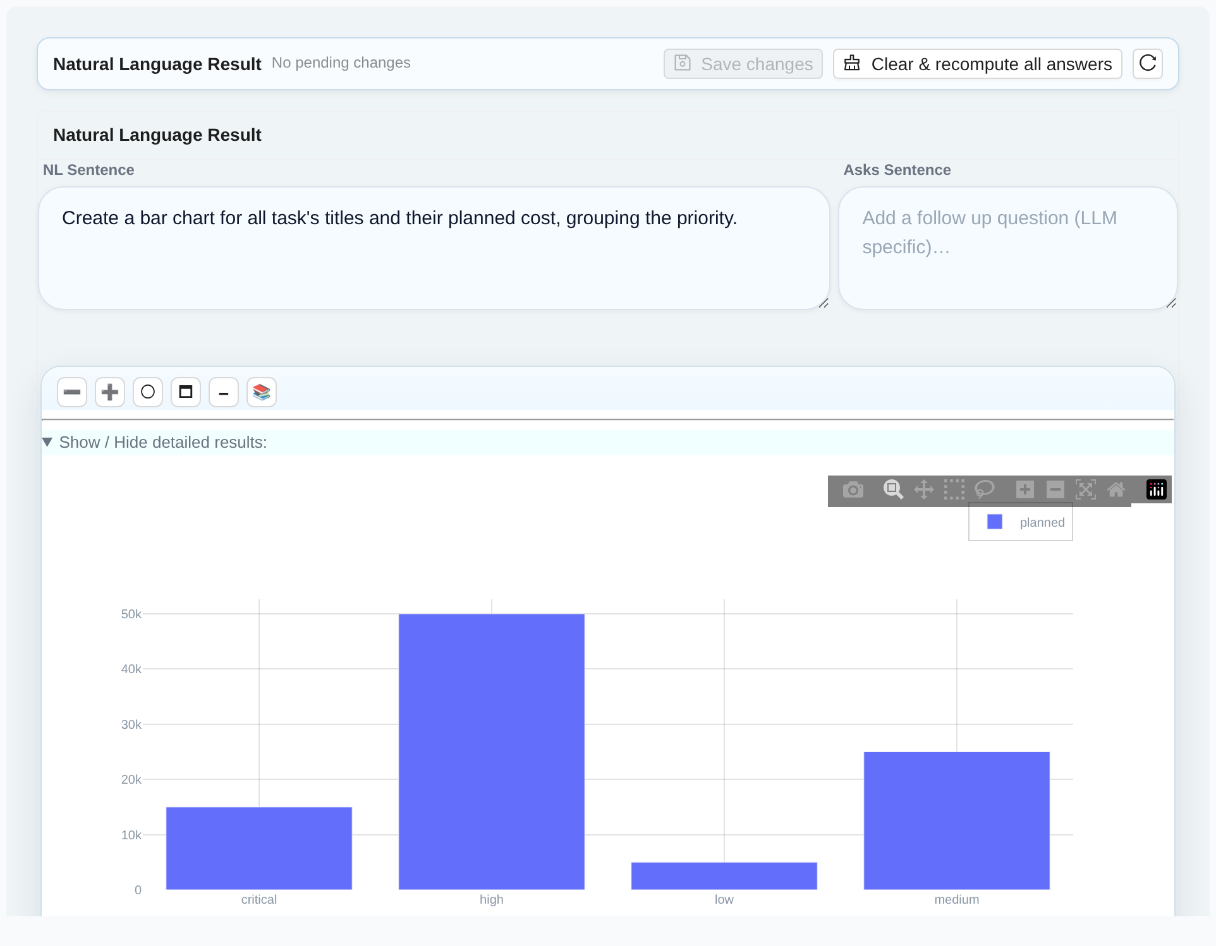
Task: Reset axes using the home icon
Action: coord(1116,490)
